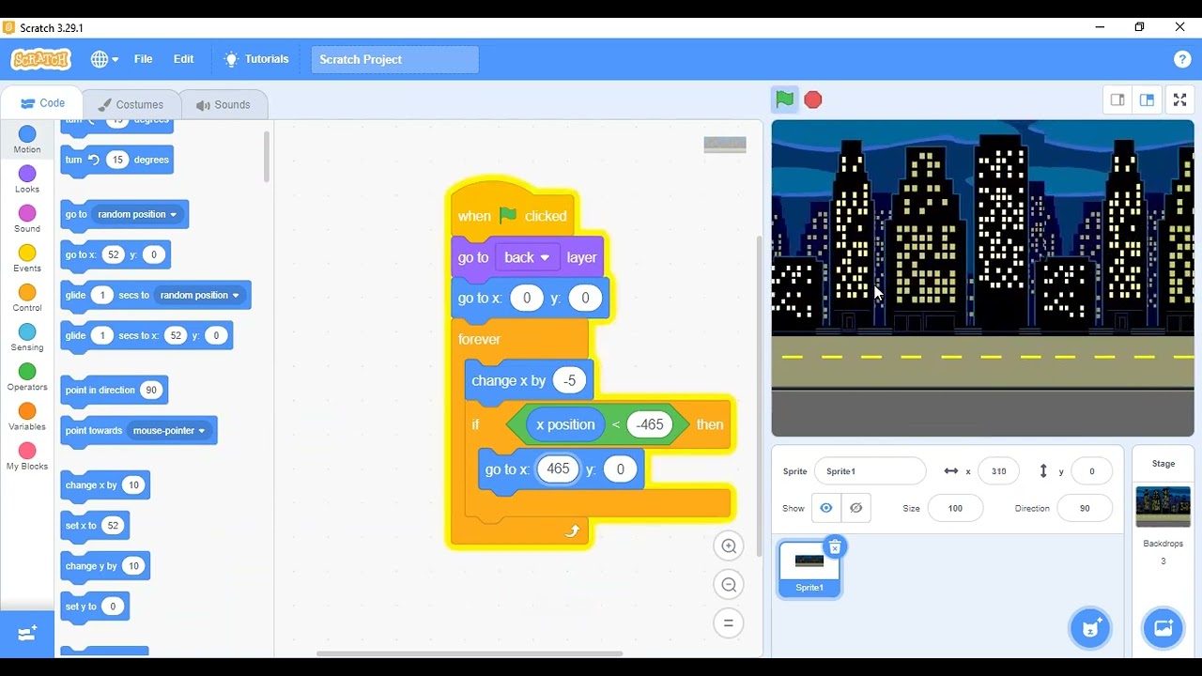Open random position dropdown in glide block
Screen dimensions: 1202x676
click(200, 295)
